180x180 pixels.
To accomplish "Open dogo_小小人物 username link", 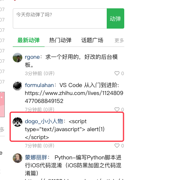I will [x=44, y=121].
